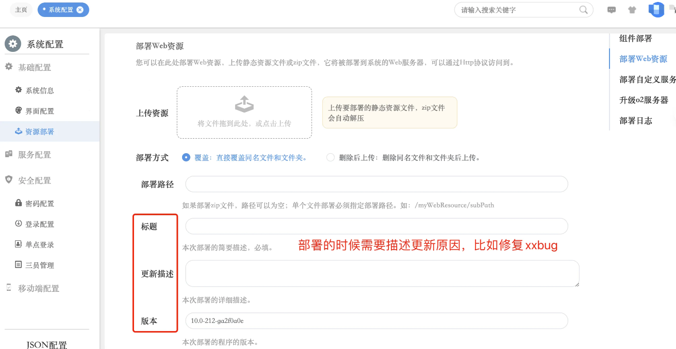Expand the 服务配置 section

point(34,155)
